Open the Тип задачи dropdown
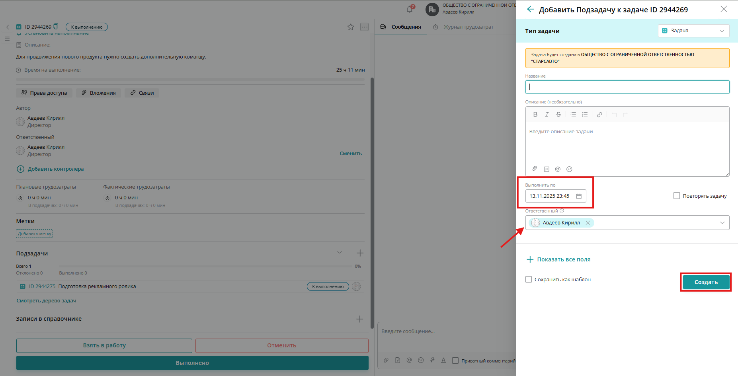The image size is (738, 376). pos(693,31)
